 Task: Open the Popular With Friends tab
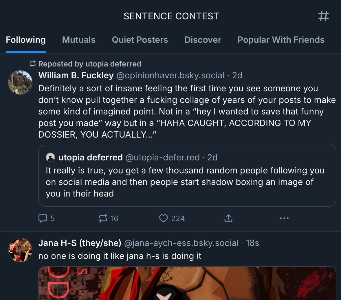(x=281, y=40)
